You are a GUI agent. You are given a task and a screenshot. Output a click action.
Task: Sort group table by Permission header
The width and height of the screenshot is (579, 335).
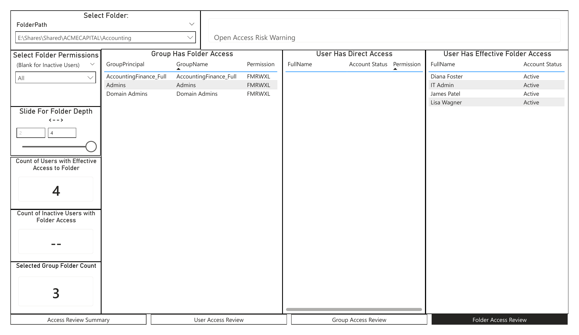pyautogui.click(x=261, y=64)
